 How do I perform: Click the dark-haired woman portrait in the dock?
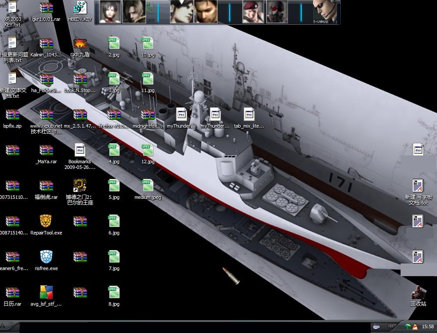(x=110, y=12)
